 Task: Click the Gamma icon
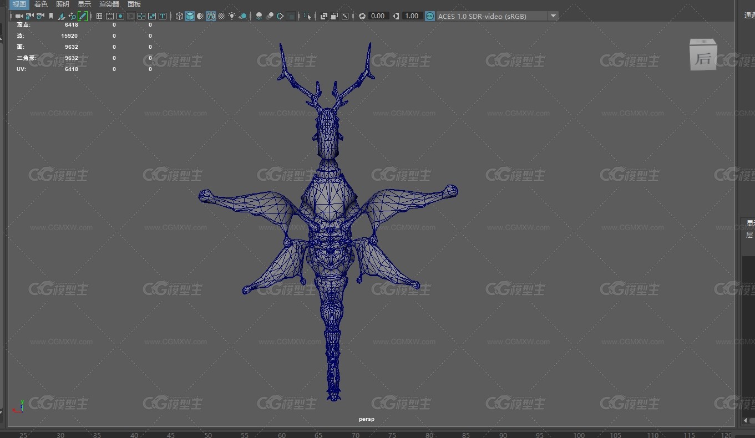coord(396,16)
